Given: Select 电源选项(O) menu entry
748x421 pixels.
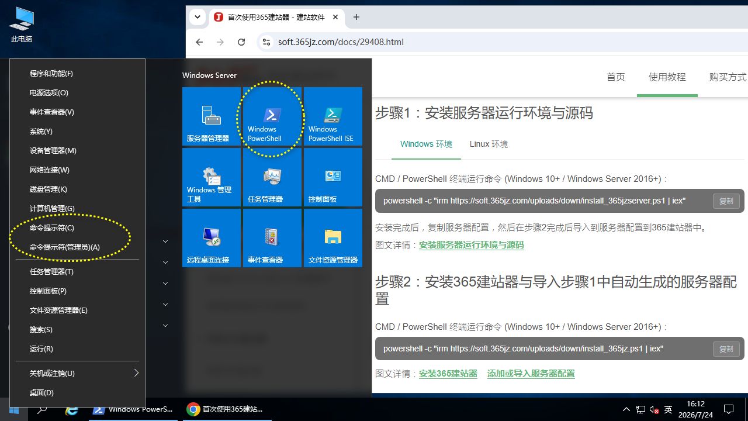Looking at the screenshot, I should click(77, 92).
